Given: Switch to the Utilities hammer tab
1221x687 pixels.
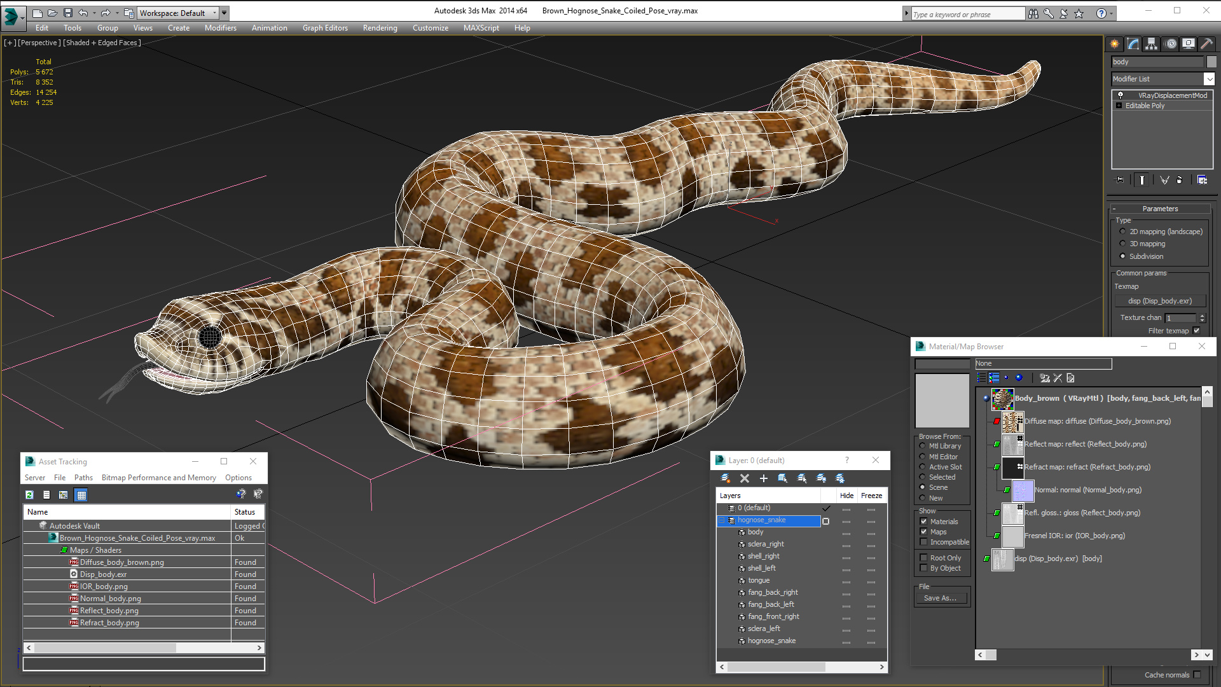Looking at the screenshot, I should click(x=1207, y=44).
